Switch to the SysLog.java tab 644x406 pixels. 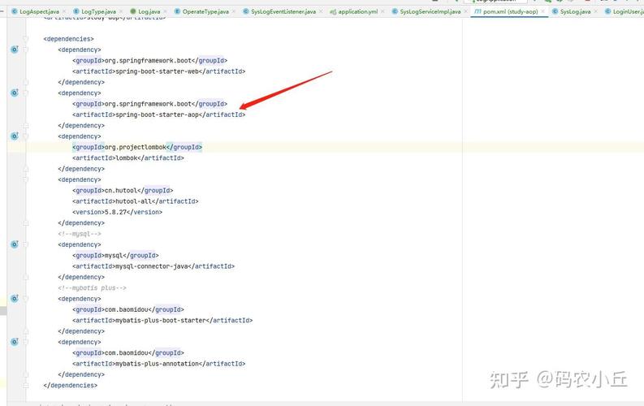tap(575, 11)
